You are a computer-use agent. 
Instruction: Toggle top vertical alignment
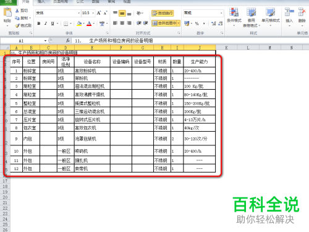click(115, 13)
